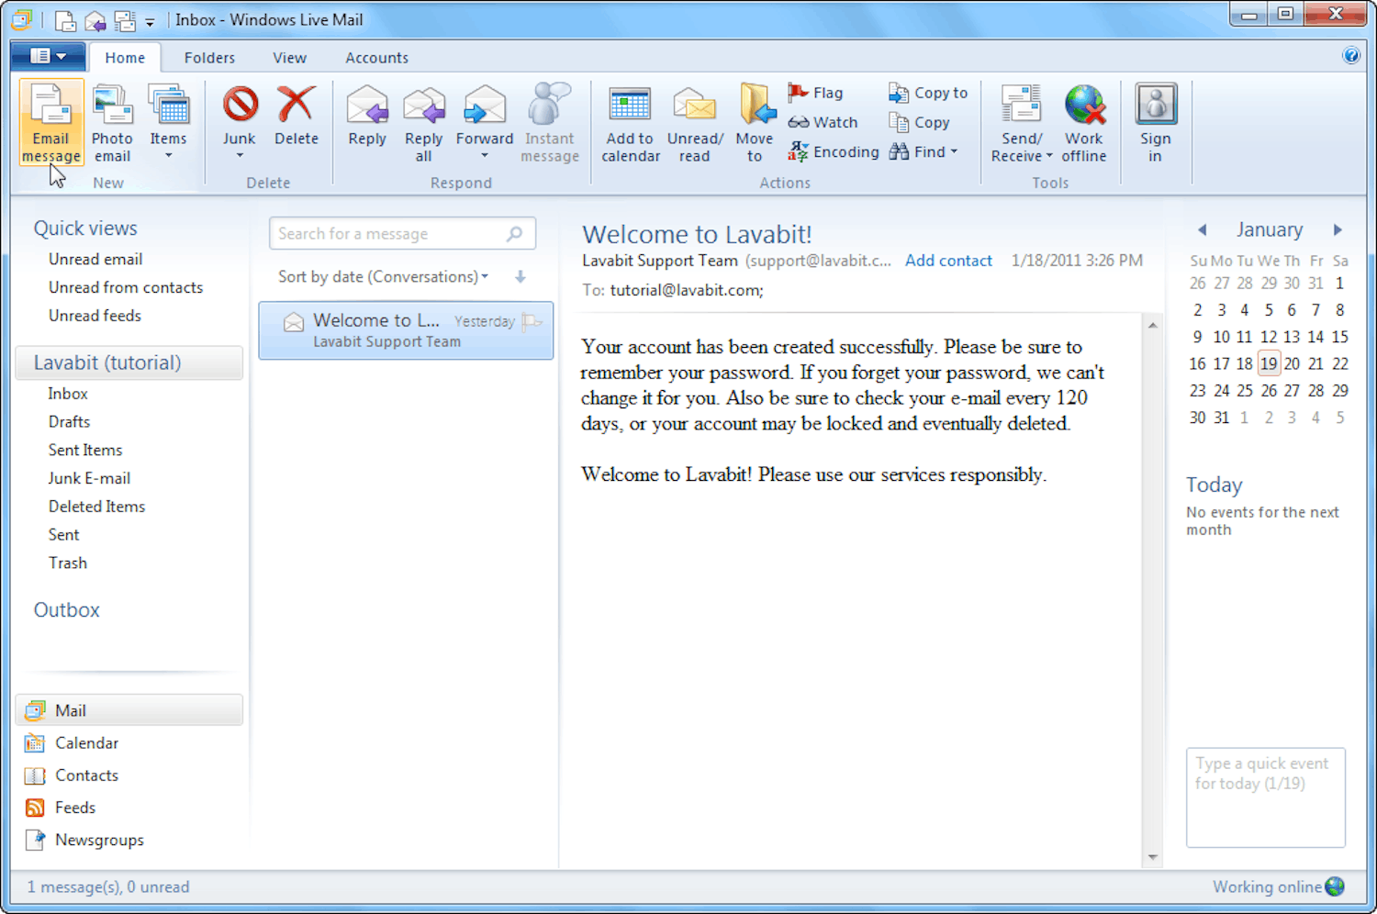The width and height of the screenshot is (1377, 914).
Task: Toggle the Unread/read status
Action: pyautogui.click(x=694, y=122)
